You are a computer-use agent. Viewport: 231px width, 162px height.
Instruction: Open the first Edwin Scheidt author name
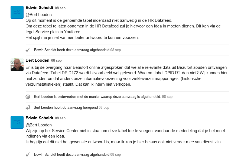point(39,8)
